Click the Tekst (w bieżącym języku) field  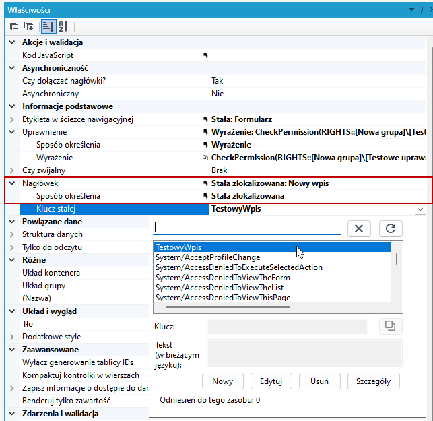tap(304, 354)
